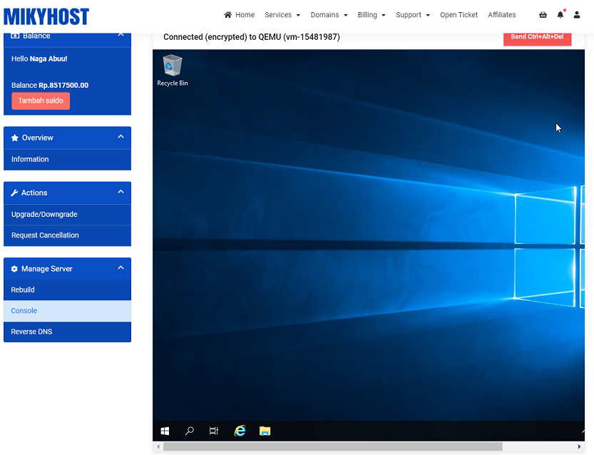Collapse the Balance panel
This screenshot has width=594, height=455.
coord(121,35)
